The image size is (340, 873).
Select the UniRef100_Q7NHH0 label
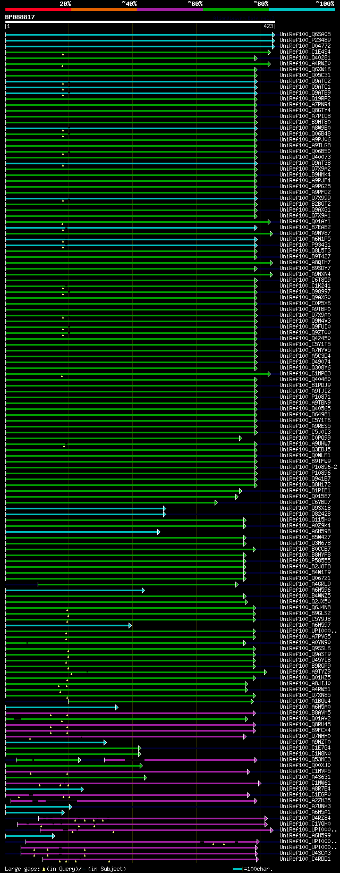click(305, 736)
